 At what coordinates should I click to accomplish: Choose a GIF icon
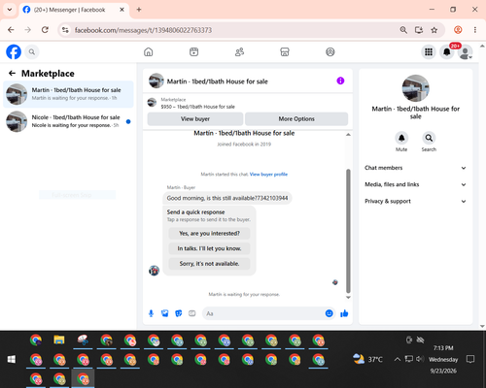192,313
